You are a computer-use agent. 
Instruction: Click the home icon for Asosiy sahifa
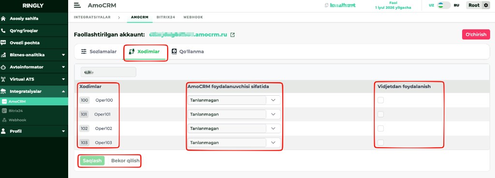[x=3, y=19]
